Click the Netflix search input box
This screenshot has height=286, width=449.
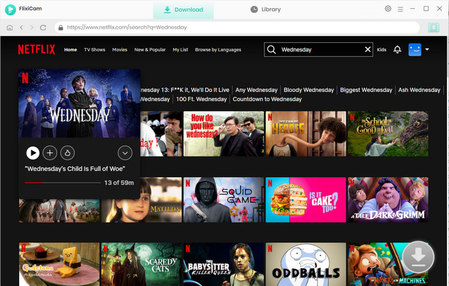click(x=318, y=49)
